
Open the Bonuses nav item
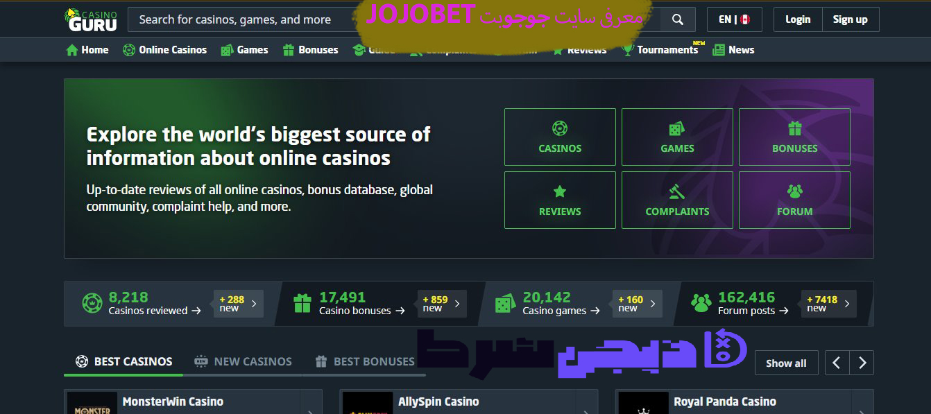[x=310, y=50]
